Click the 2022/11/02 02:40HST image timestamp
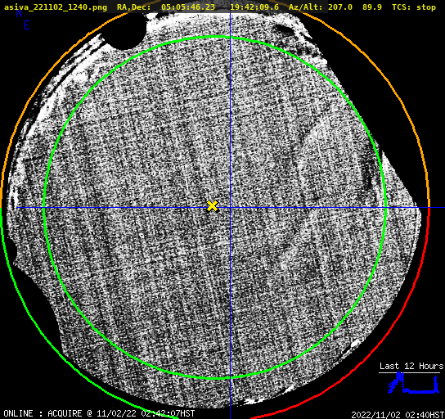Screen dimensions: 445x419 coord(398,415)
